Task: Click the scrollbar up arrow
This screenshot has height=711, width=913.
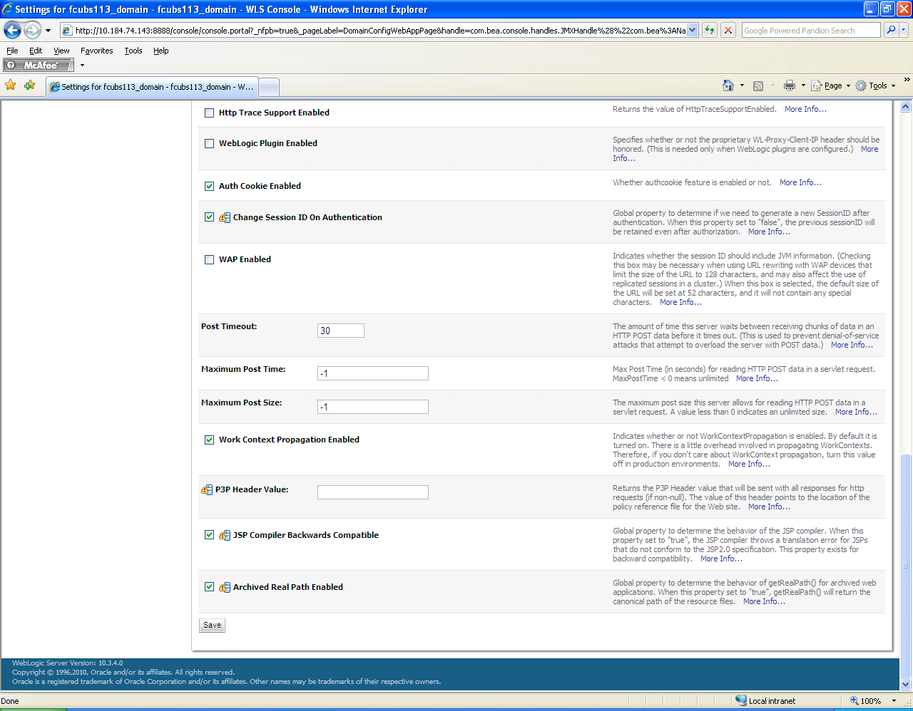Action: [905, 107]
